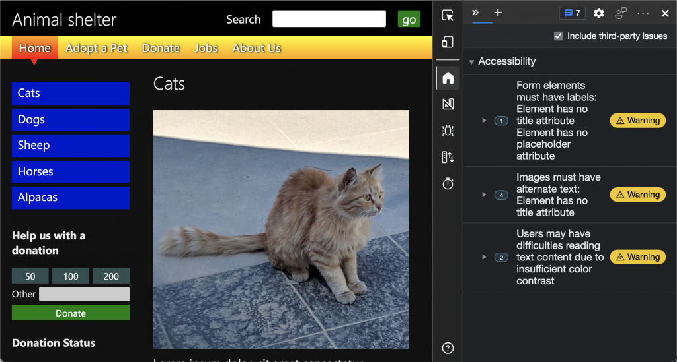Viewport: 677px width, 362px height.
Task: Choose the 200 donation amount
Action: 111,276
